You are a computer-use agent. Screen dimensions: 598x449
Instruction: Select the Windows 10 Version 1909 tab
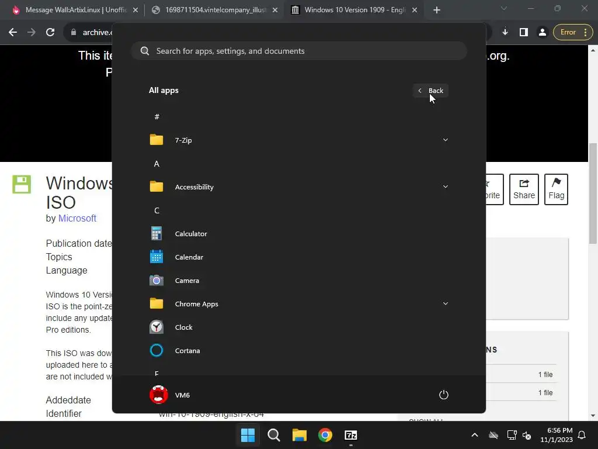354,10
